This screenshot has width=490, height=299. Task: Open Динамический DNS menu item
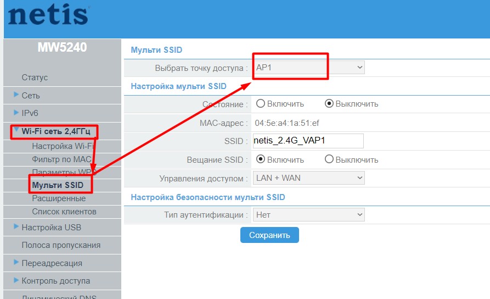click(59, 296)
